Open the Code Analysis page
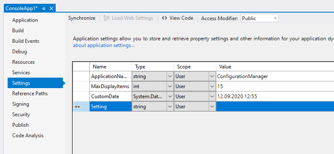This screenshot has height=154, width=334. (28, 136)
